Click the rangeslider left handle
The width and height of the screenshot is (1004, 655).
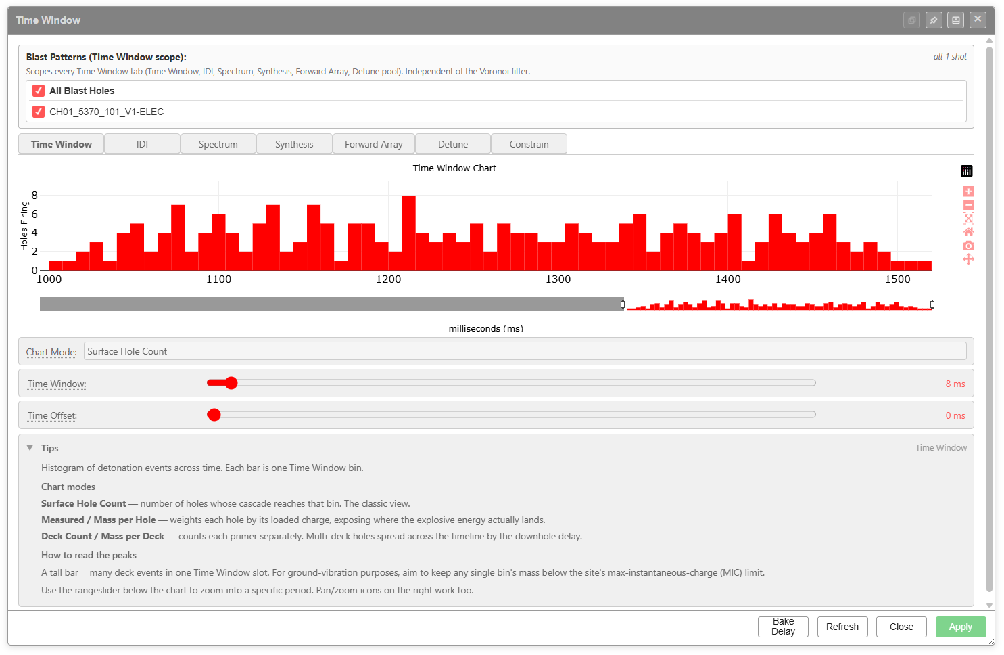[x=623, y=304]
